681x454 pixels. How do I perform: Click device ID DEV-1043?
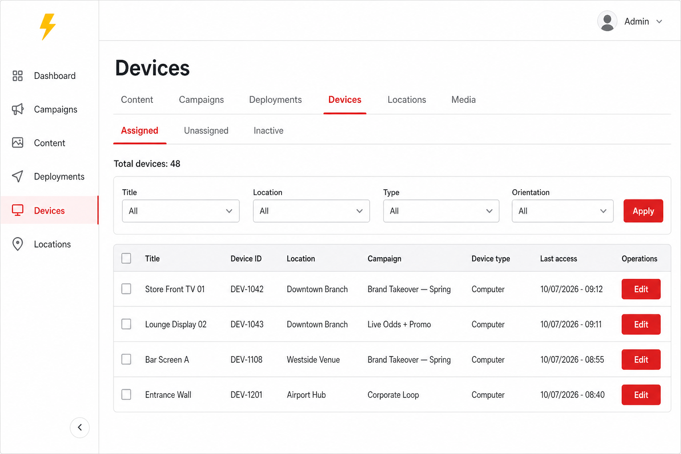pyautogui.click(x=247, y=325)
